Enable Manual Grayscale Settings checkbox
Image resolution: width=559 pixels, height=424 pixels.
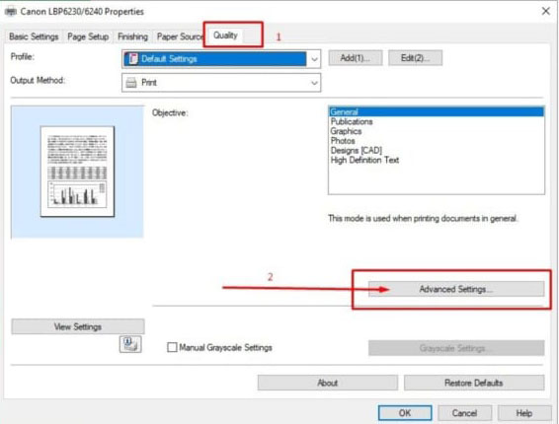point(172,347)
